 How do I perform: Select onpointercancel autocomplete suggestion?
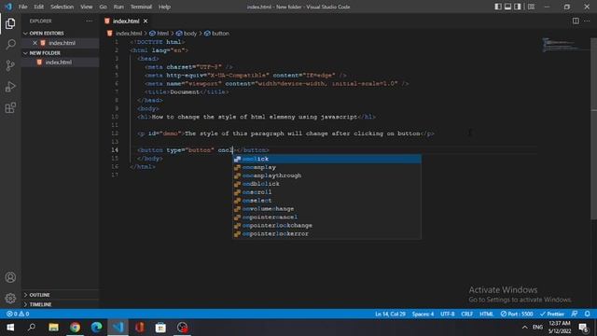(327, 217)
